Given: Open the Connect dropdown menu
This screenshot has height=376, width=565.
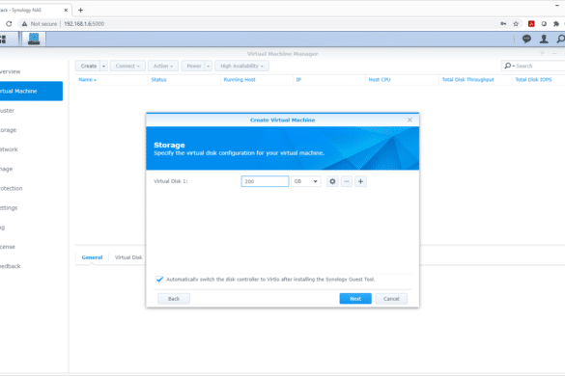Looking at the screenshot, I should pyautogui.click(x=127, y=66).
